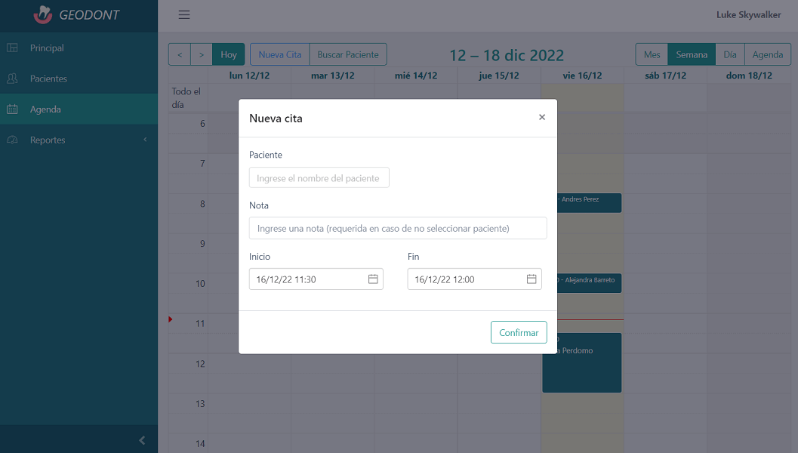
Task: Click the GEODONT tooth logo icon
Action: 44,14
